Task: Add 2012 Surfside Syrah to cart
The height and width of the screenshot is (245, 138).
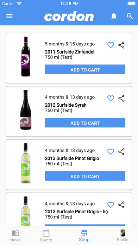Action: click(x=85, y=122)
